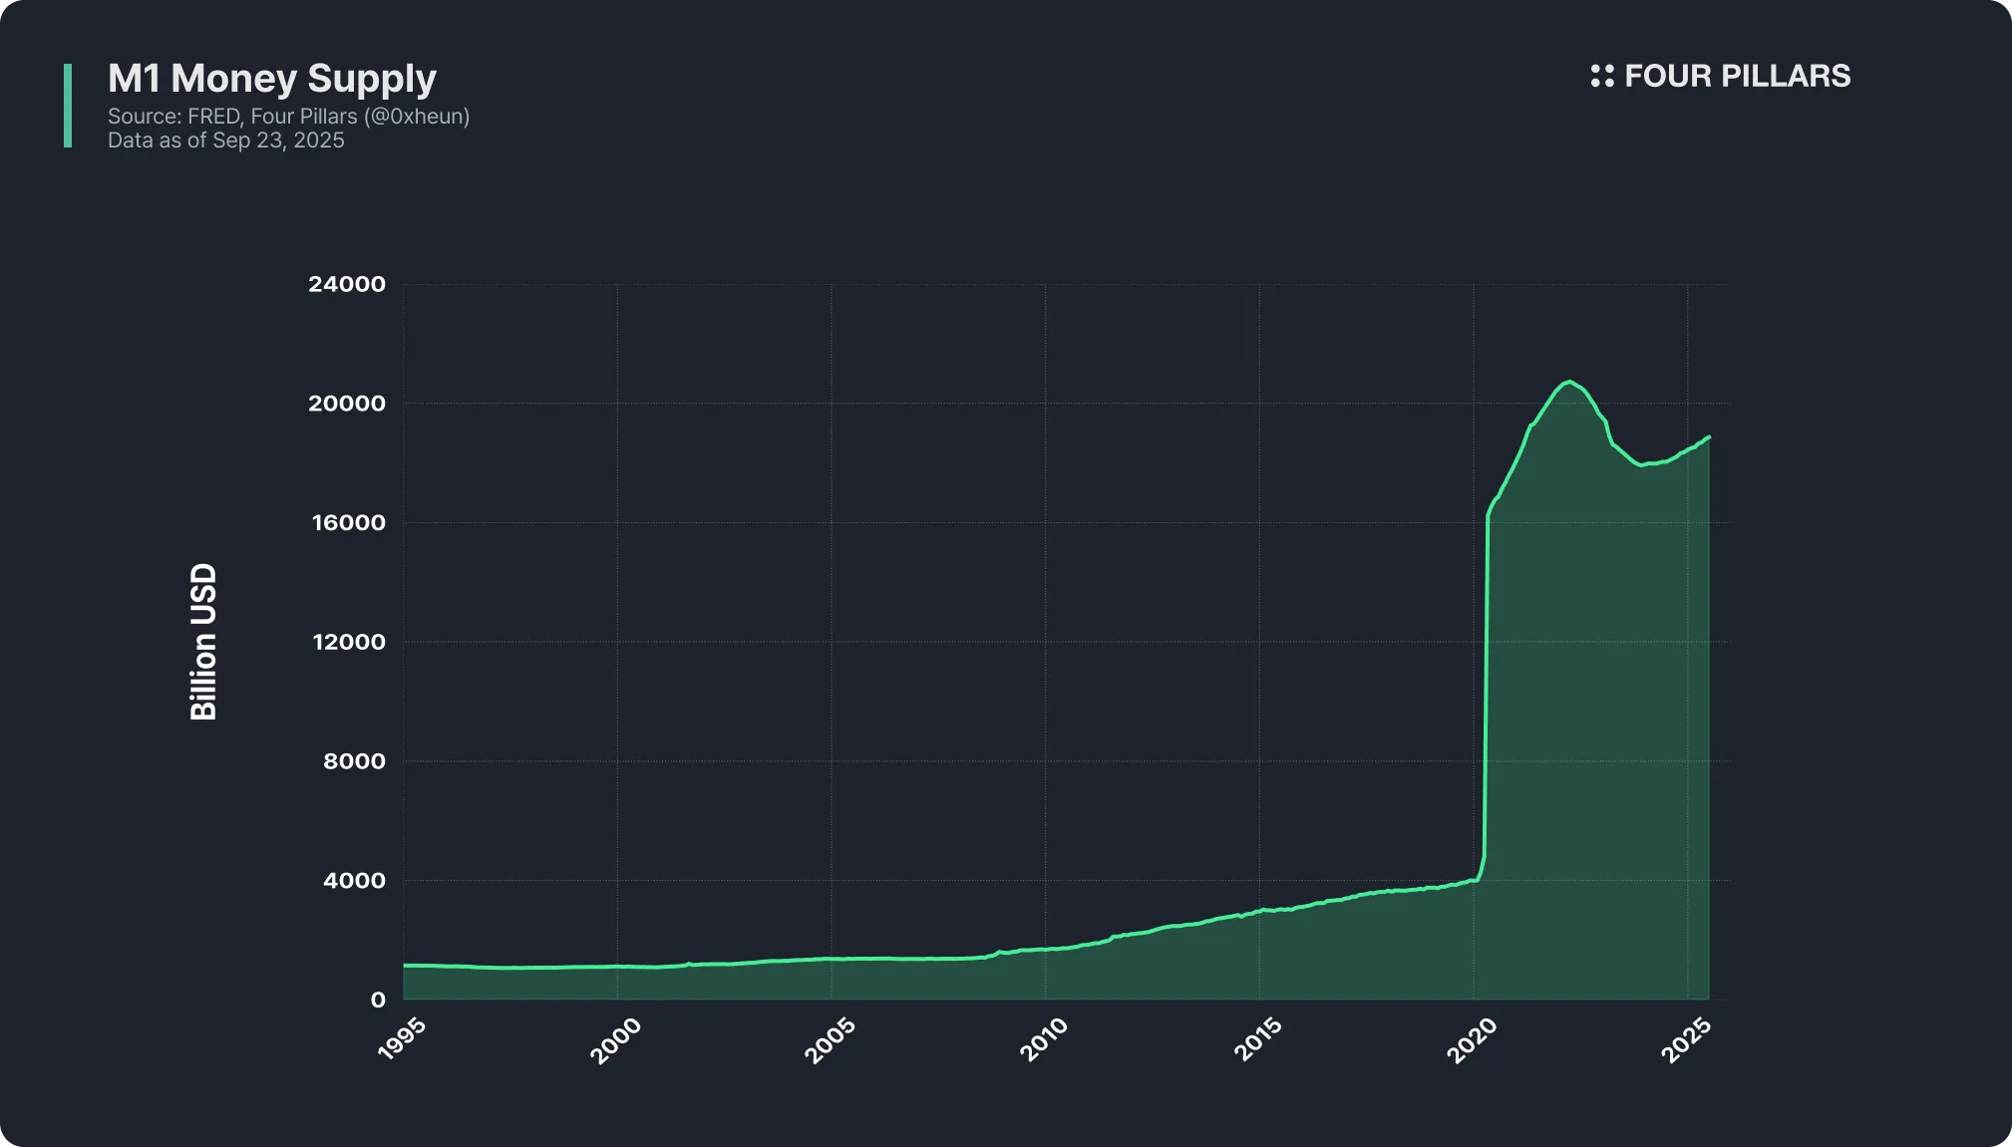Click the 1995 x-axis year label
Screen dimensions: 2012x1147
[x=403, y=1039]
